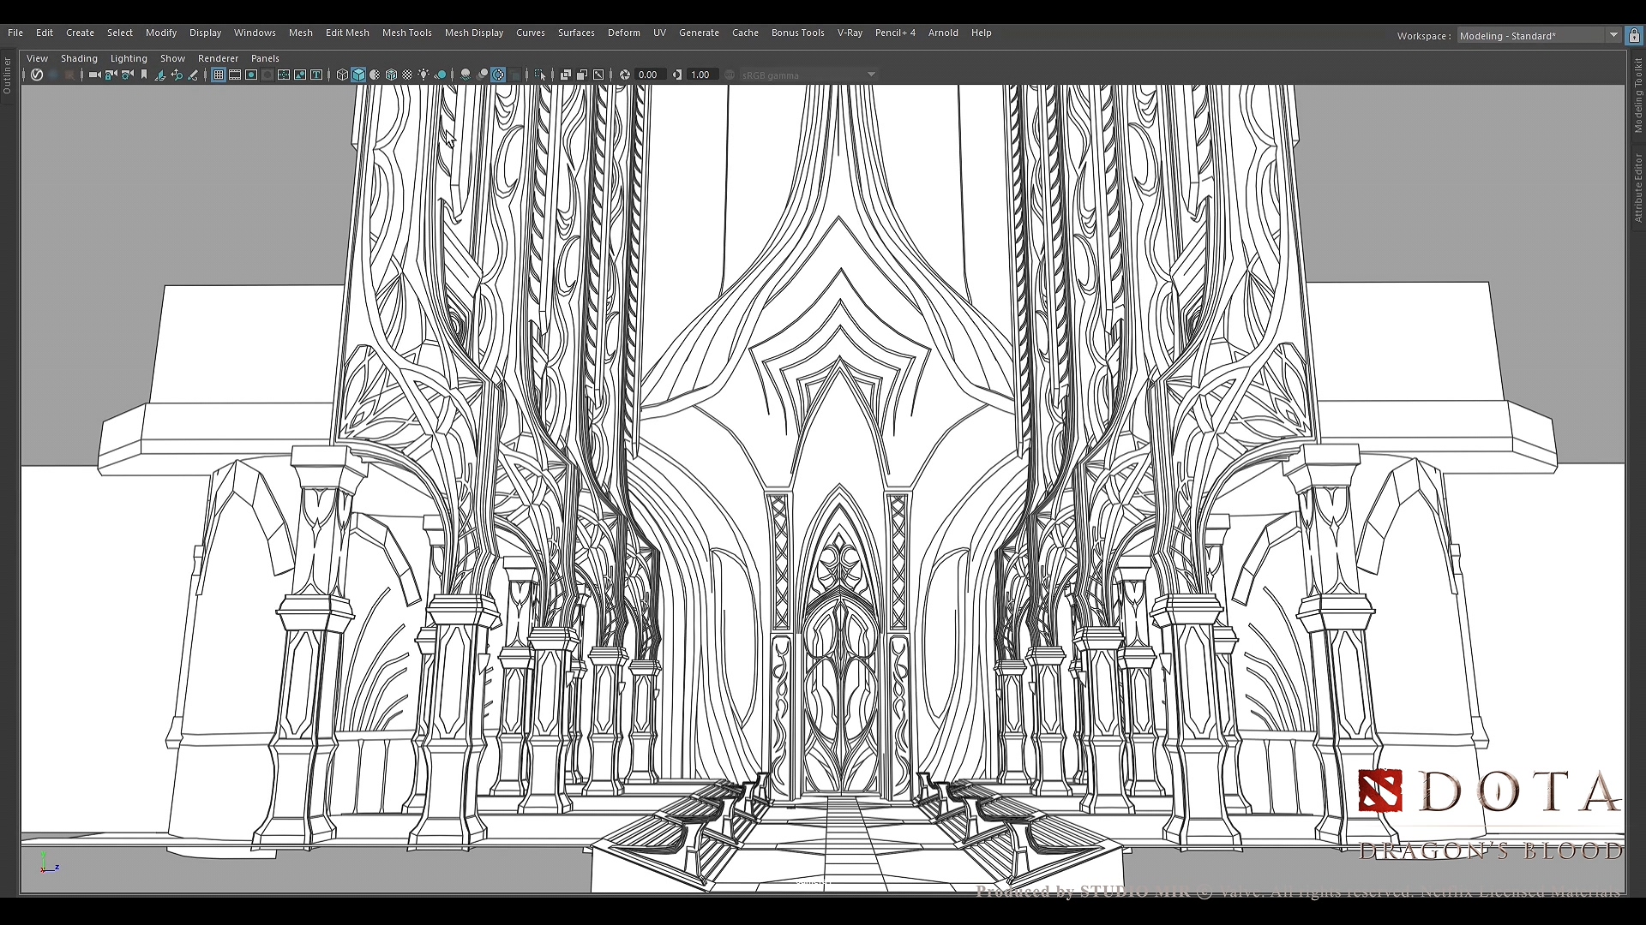The height and width of the screenshot is (925, 1646).
Task: Click the Image Plane icon
Action: click(159, 75)
